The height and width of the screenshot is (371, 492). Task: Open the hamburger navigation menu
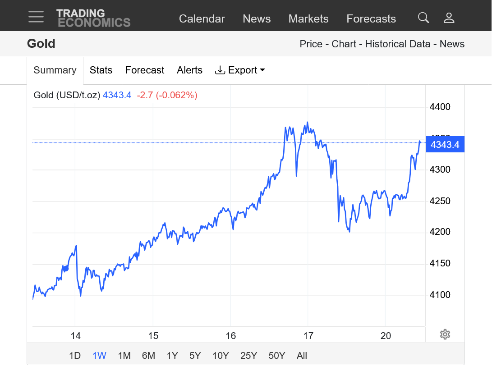point(36,17)
